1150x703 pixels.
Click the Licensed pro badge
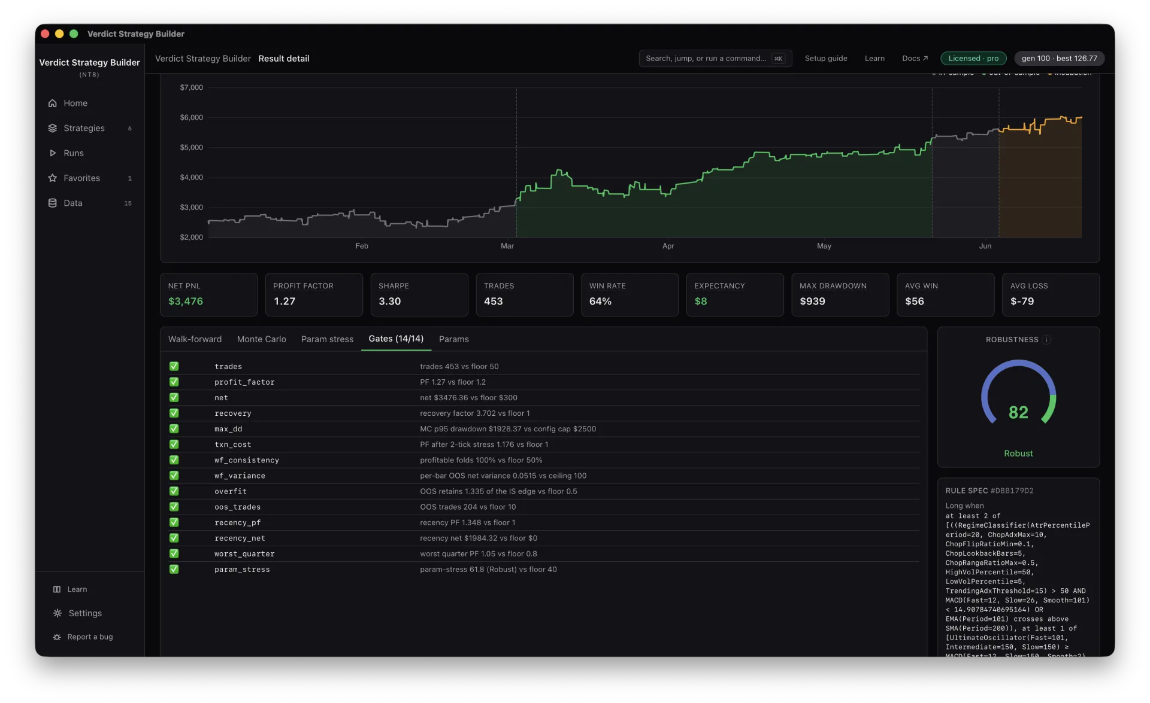coord(973,59)
